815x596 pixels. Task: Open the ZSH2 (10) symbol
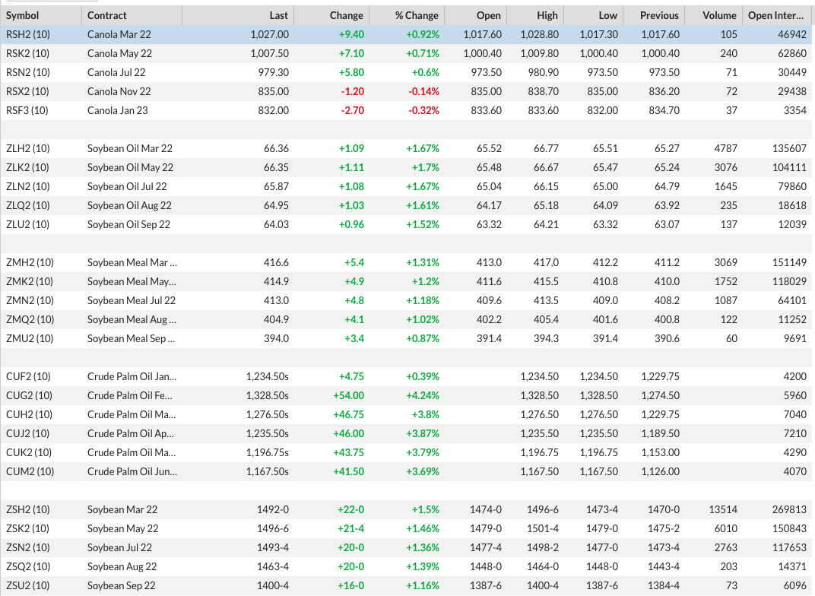point(28,509)
